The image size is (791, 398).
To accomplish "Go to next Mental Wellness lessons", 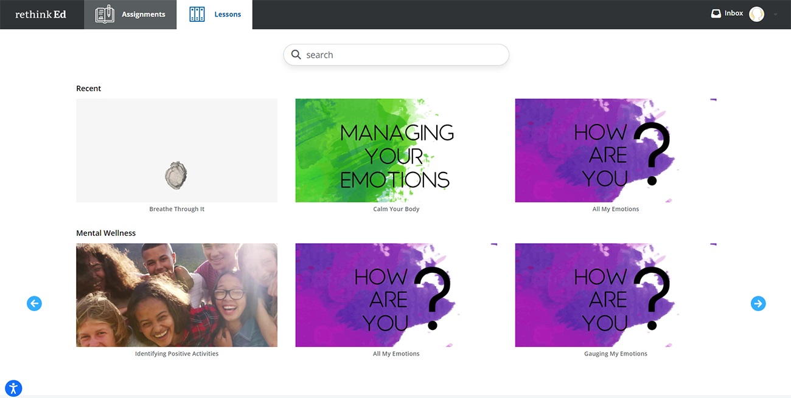I will (758, 303).
